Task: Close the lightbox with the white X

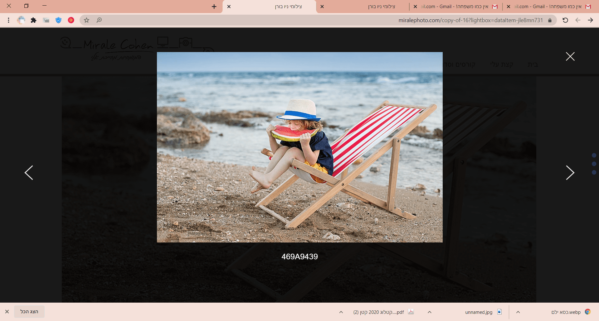Action: click(x=570, y=56)
